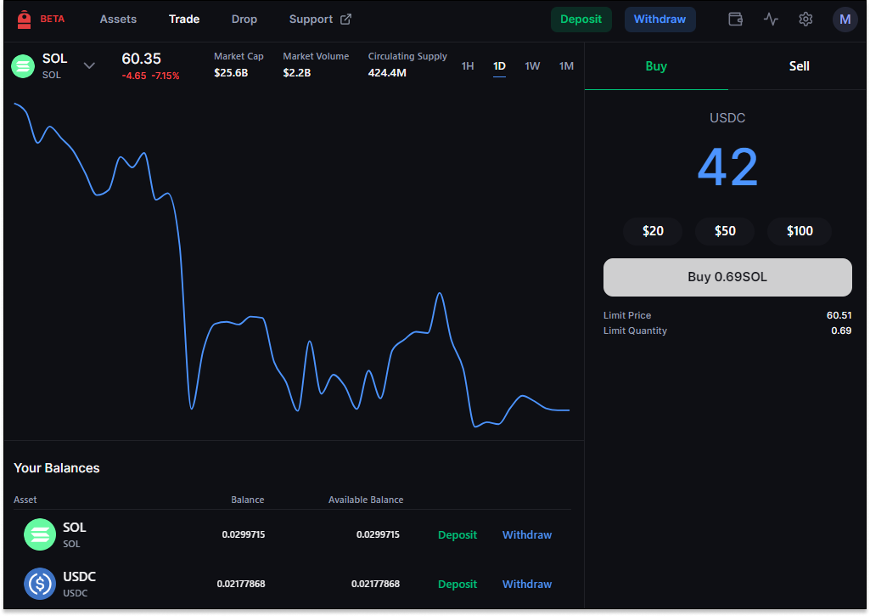Switch to the Buy tab
Image resolution: width=870 pixels, height=616 pixels.
(656, 66)
